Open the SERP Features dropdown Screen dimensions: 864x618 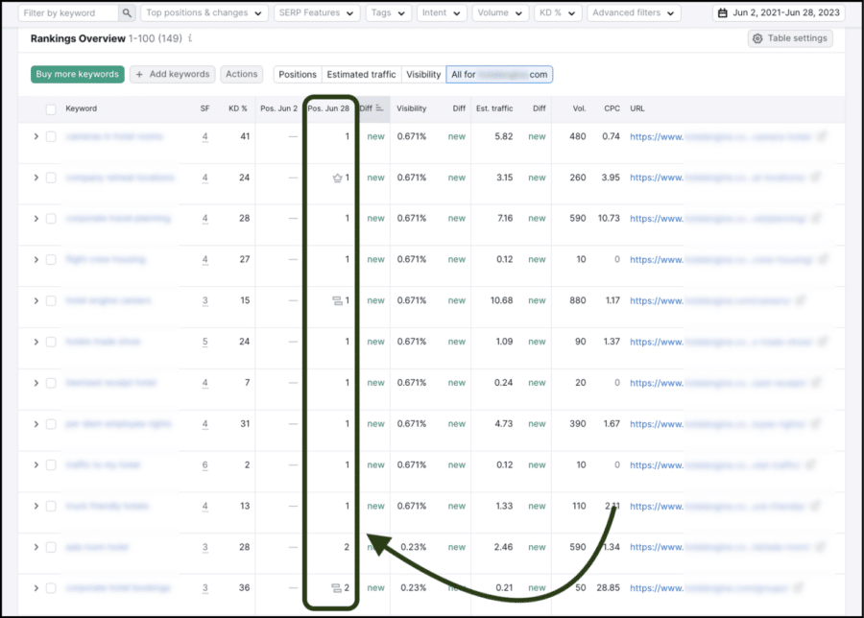[317, 13]
